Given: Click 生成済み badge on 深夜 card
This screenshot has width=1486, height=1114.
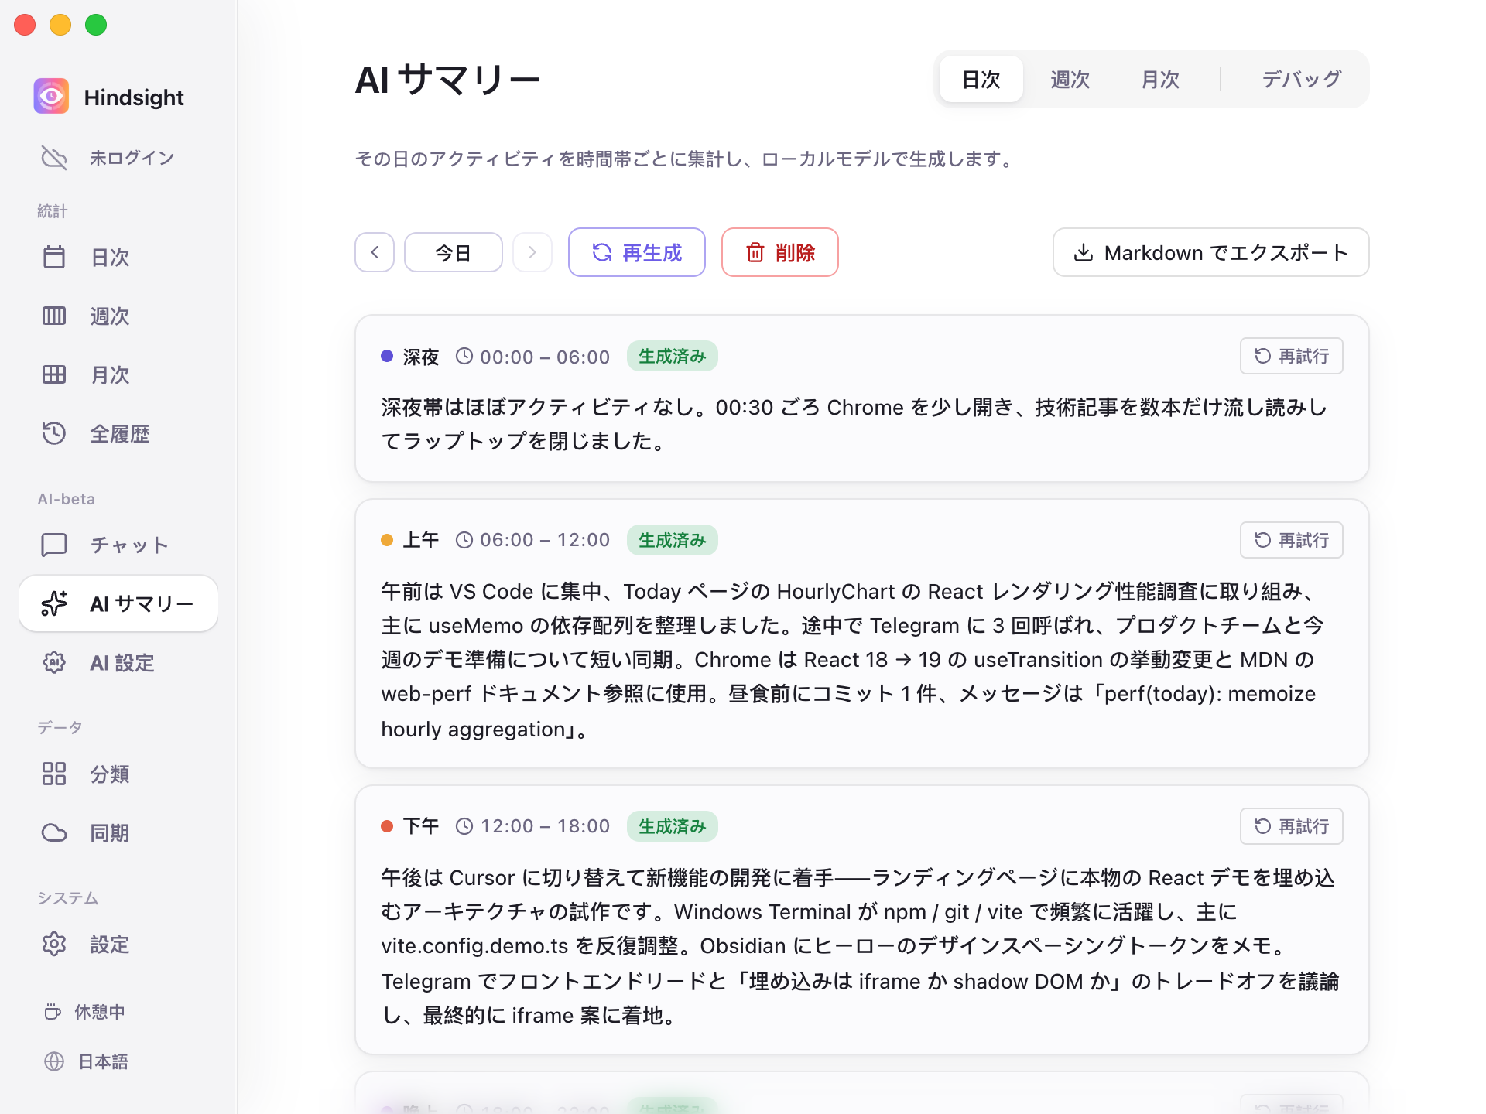Looking at the screenshot, I should pos(673,356).
